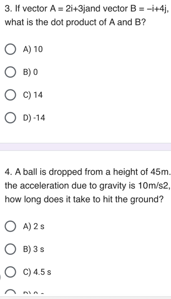Choose answer A) 2 s for question 4

[x=10, y=226]
